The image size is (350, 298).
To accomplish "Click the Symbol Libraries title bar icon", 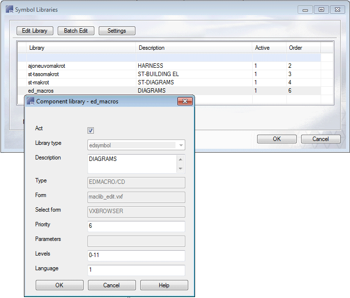I will [9, 9].
